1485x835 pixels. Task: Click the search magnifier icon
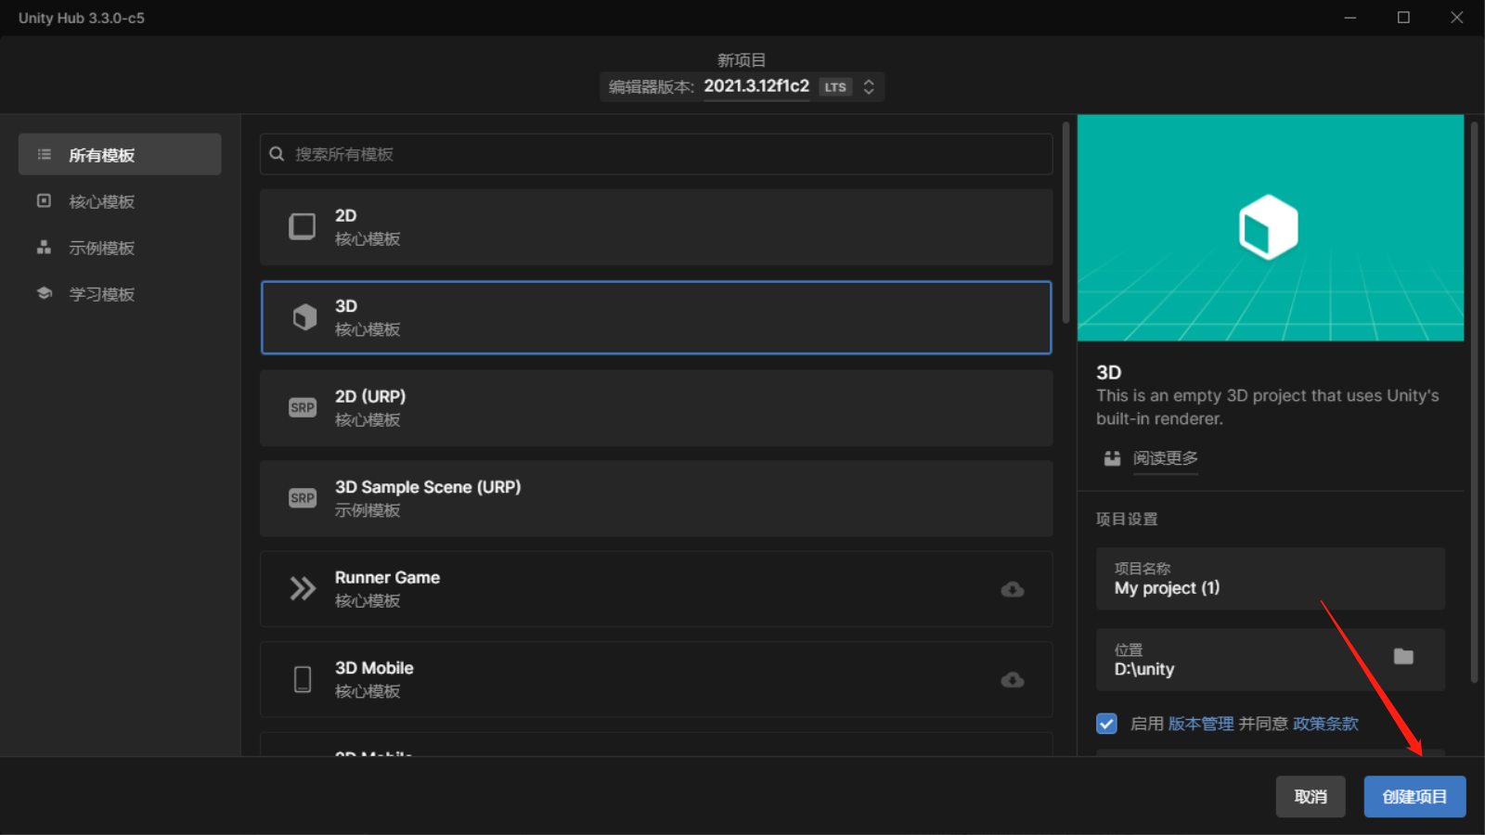(277, 154)
